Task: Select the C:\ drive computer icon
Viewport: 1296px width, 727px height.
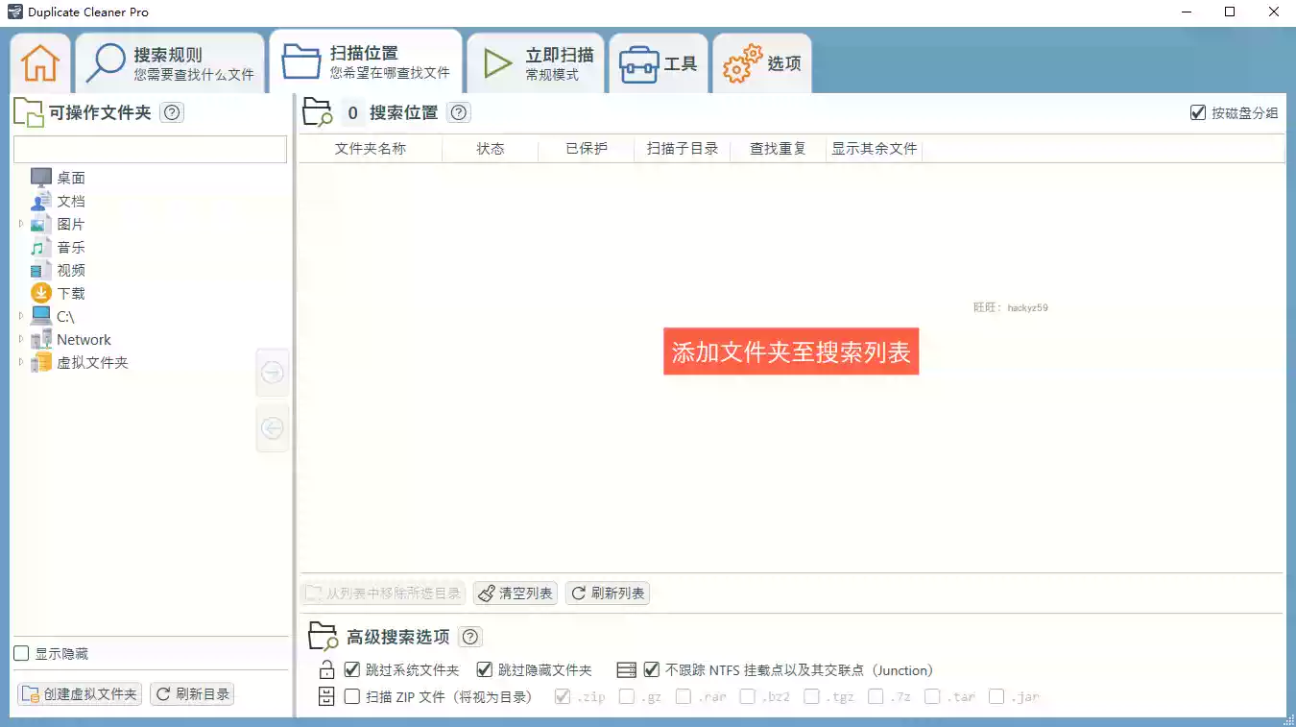Action: [41, 316]
